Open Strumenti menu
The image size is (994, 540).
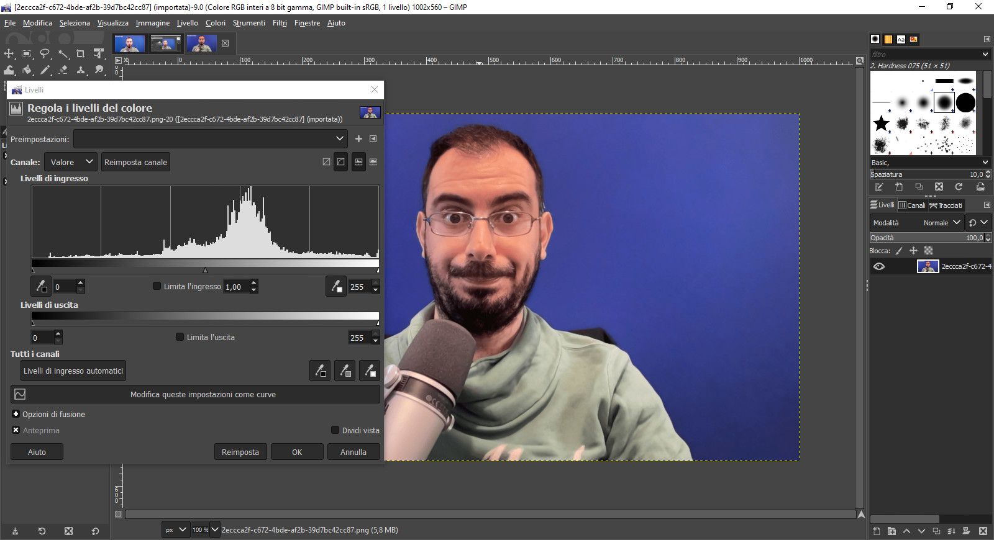249,23
